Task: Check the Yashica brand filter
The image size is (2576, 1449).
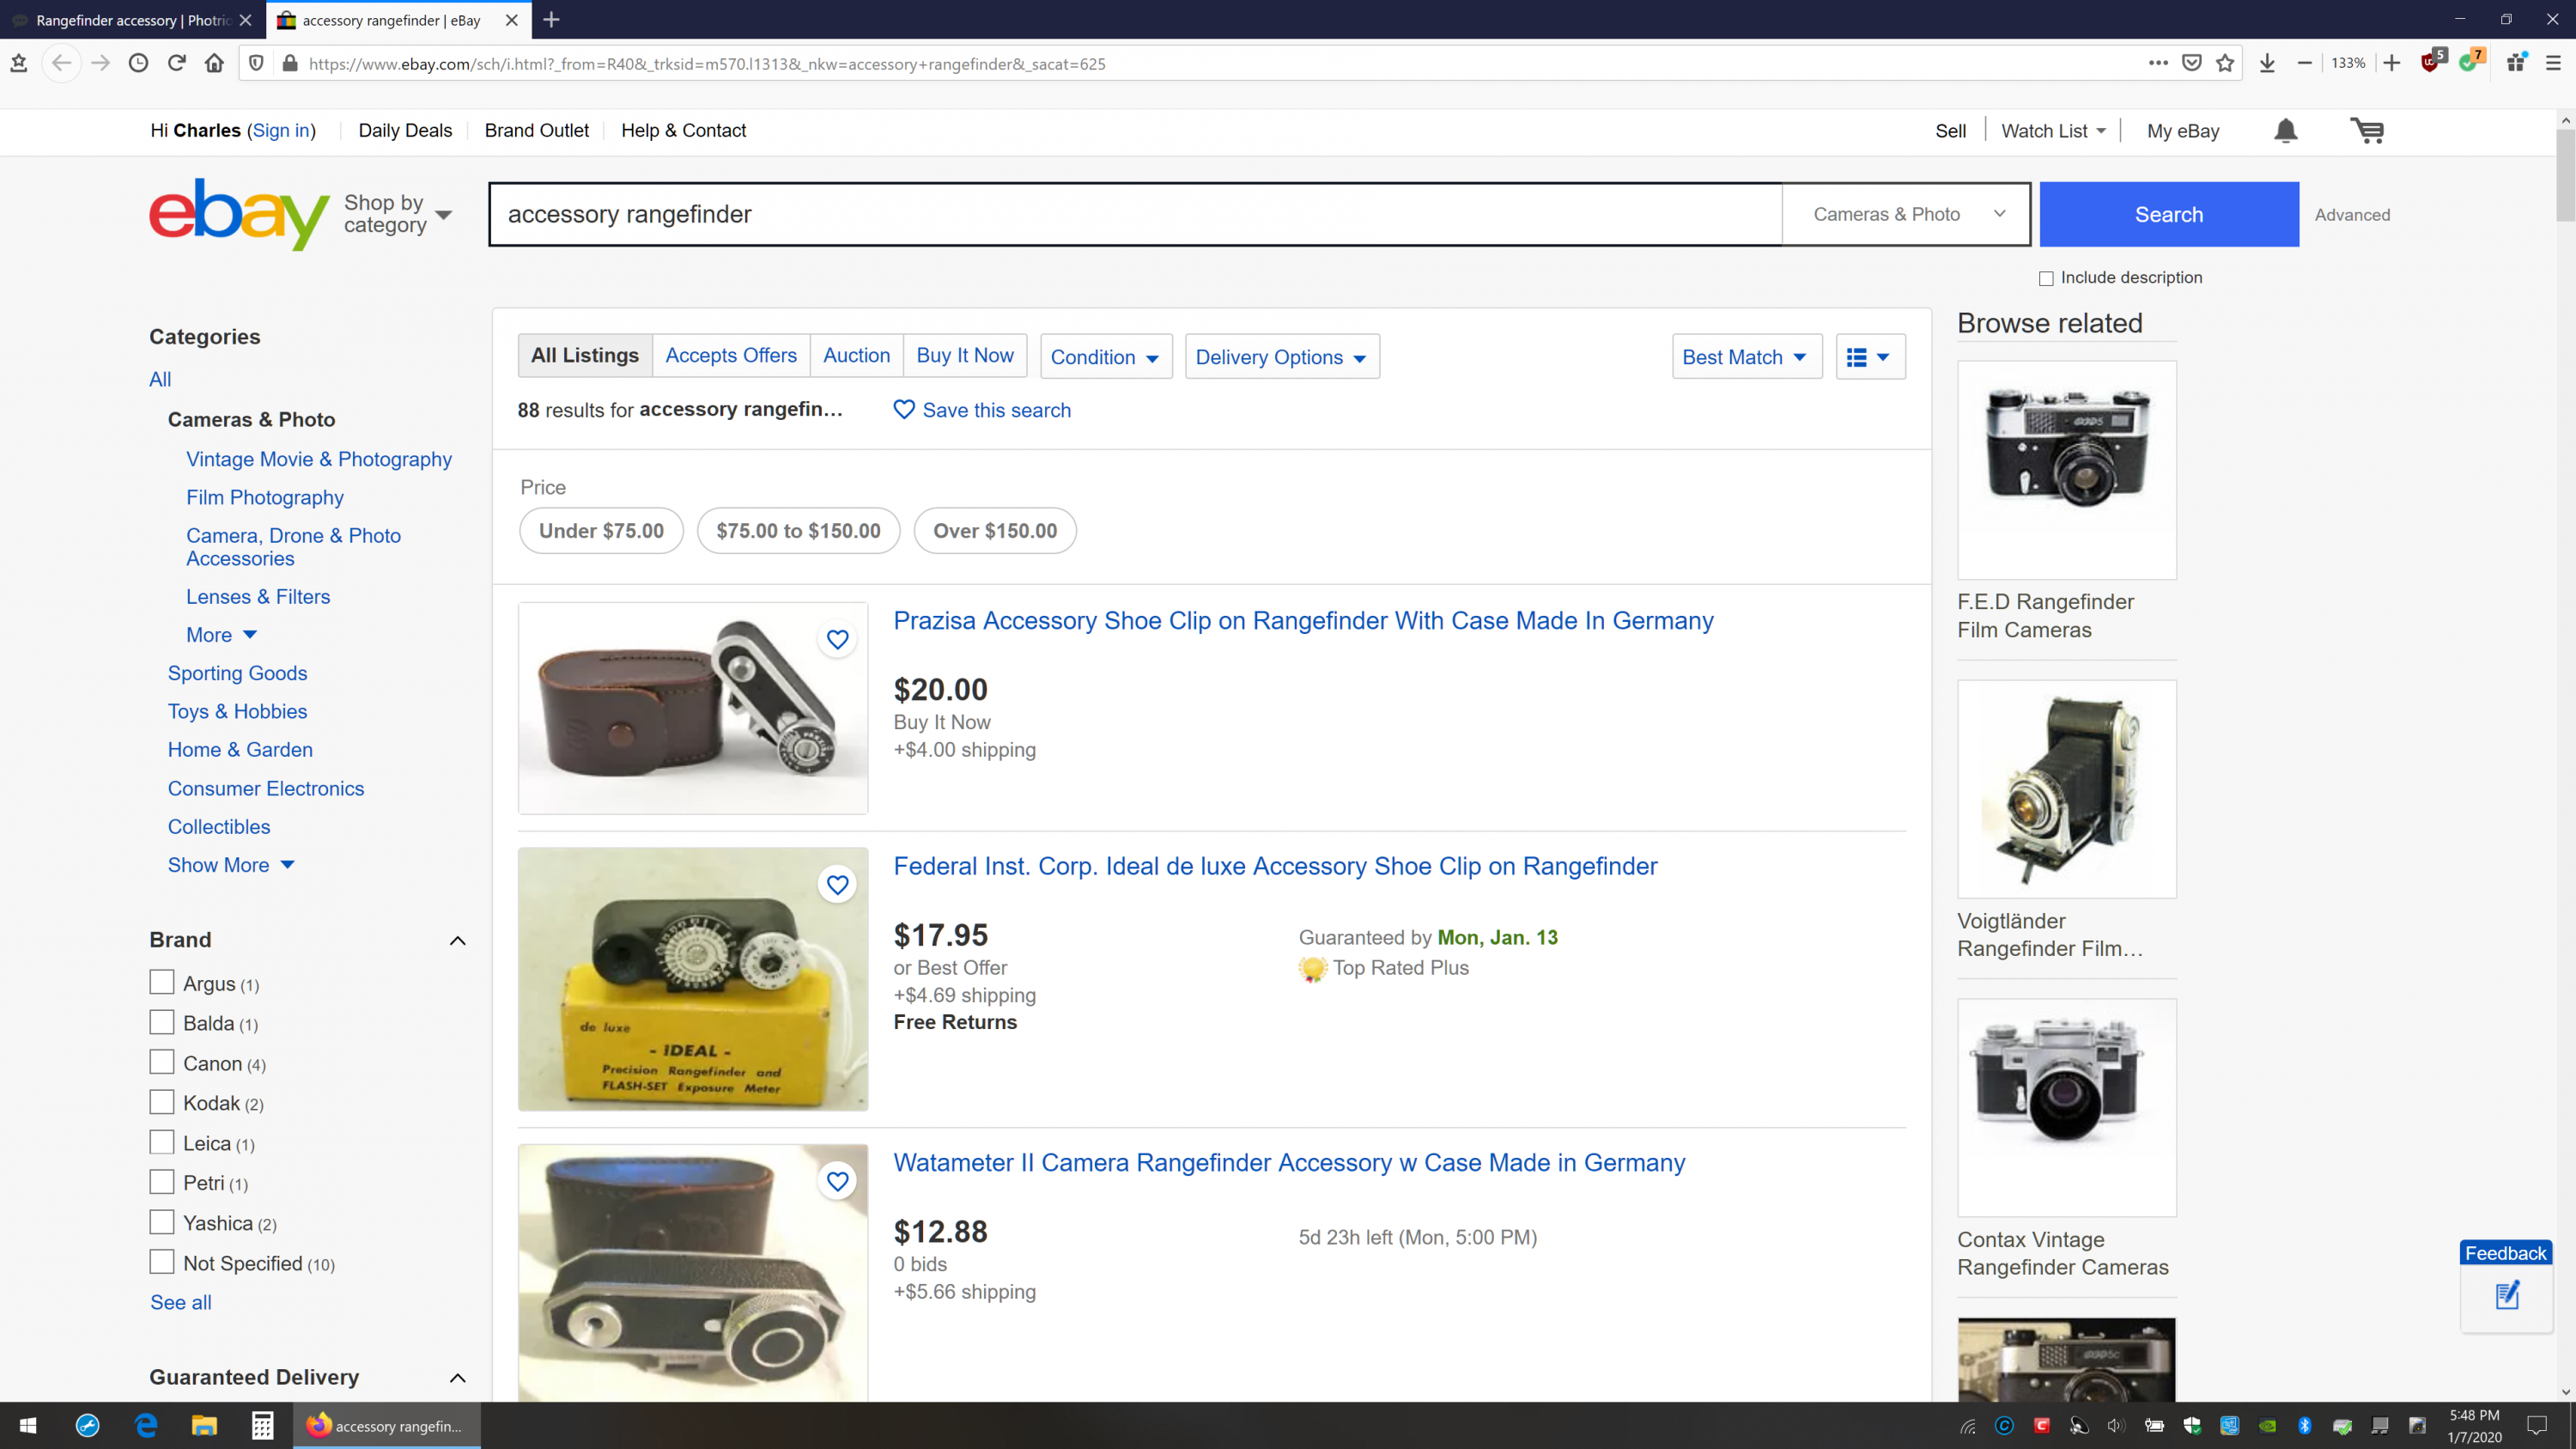Action: tap(161, 1223)
